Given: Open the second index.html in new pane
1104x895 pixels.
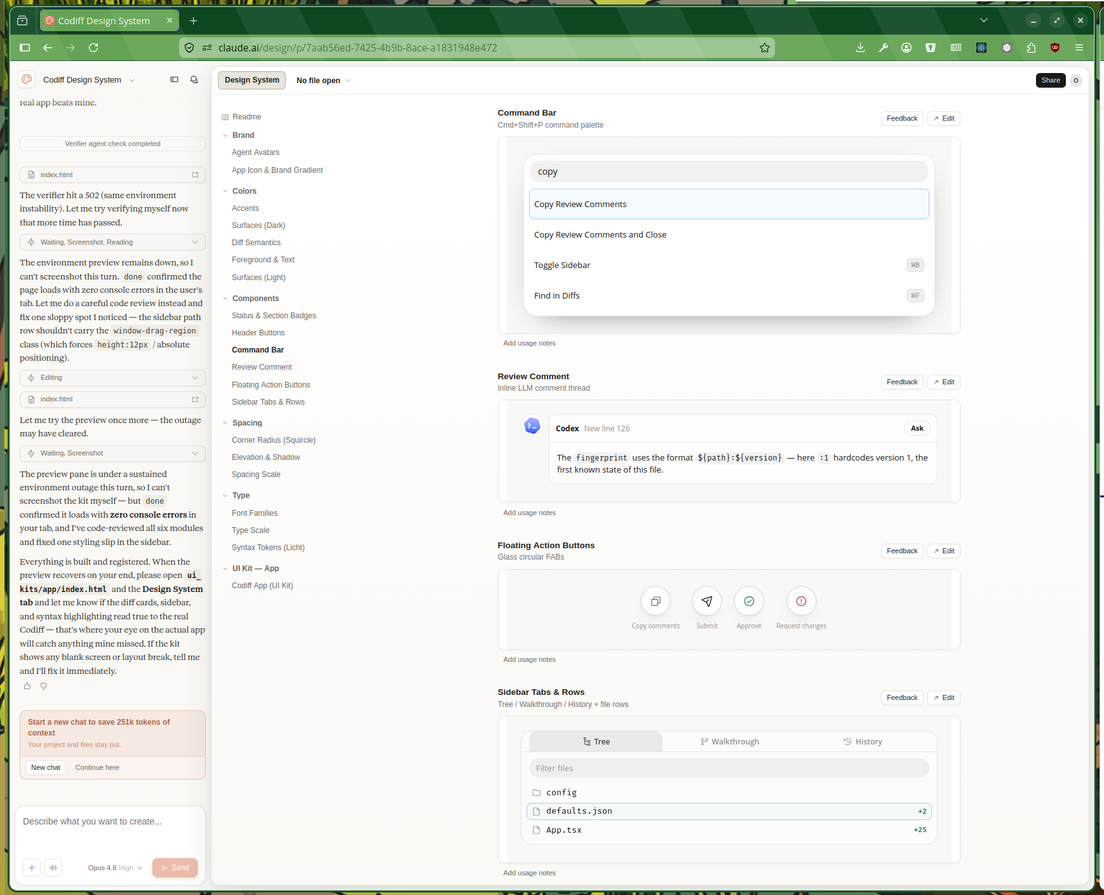Looking at the screenshot, I should click(195, 400).
